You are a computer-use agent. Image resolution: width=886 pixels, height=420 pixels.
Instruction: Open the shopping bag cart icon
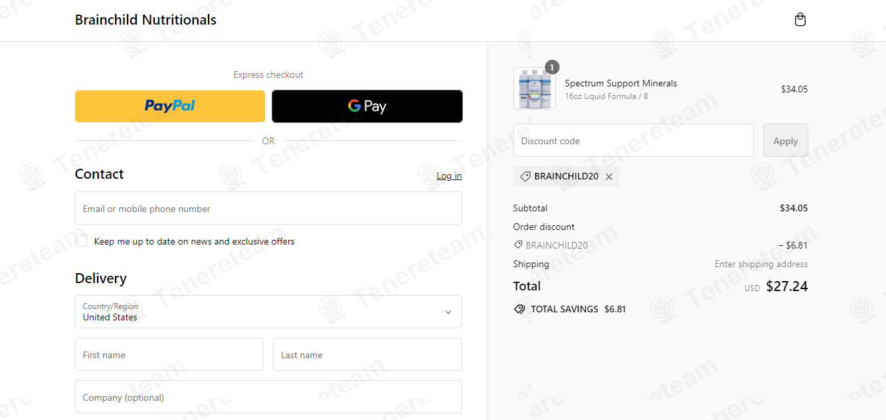(800, 20)
